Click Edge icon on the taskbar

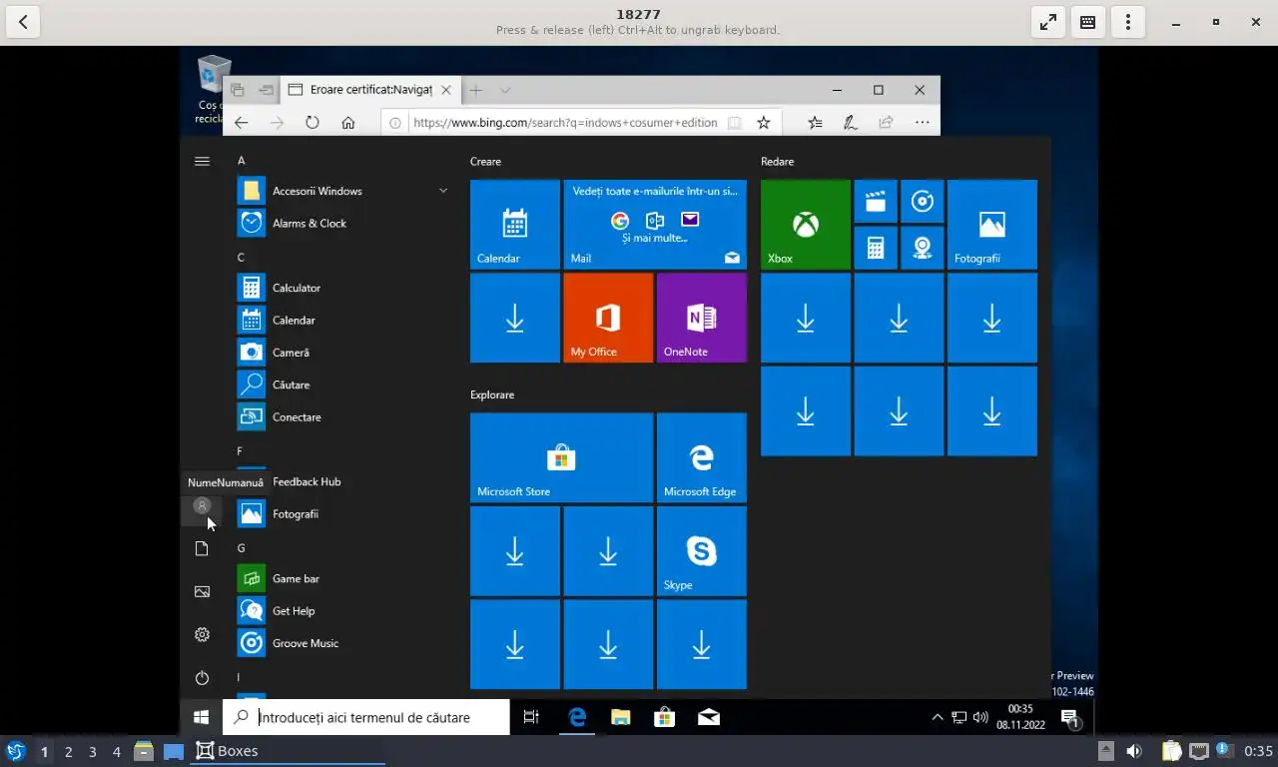[x=577, y=717]
